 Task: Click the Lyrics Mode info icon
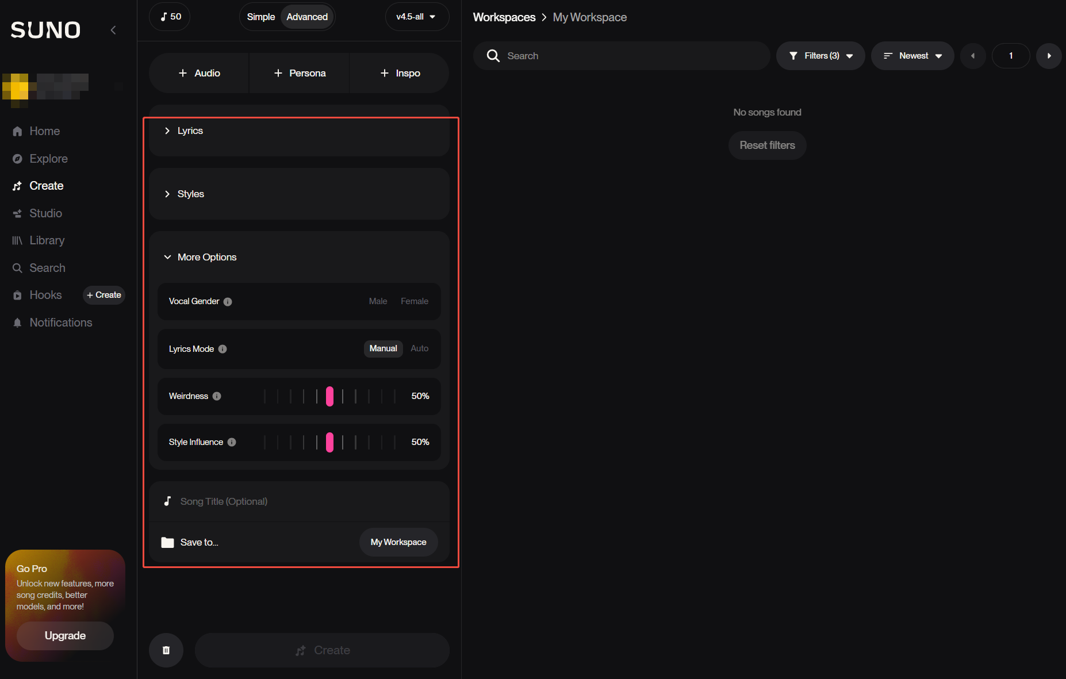tap(223, 349)
